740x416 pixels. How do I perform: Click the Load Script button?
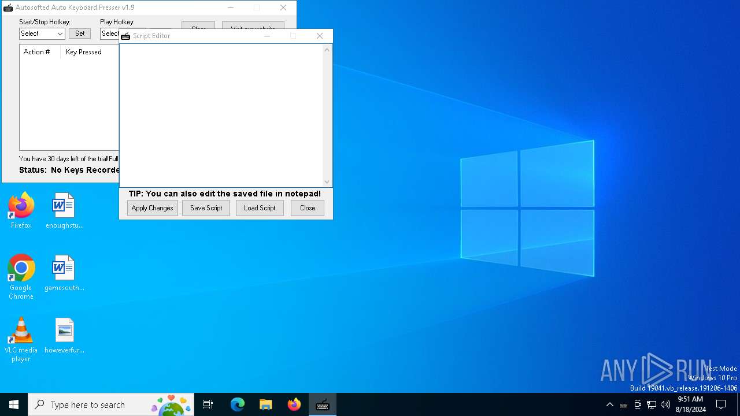260,208
